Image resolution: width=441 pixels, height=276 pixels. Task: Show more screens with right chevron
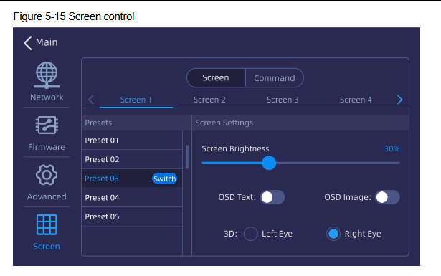point(399,100)
